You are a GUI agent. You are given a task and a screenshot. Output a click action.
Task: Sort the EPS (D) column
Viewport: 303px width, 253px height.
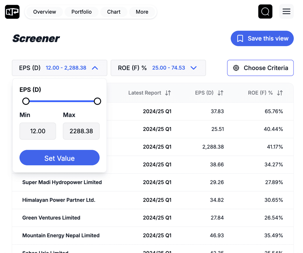pyautogui.click(x=220, y=93)
